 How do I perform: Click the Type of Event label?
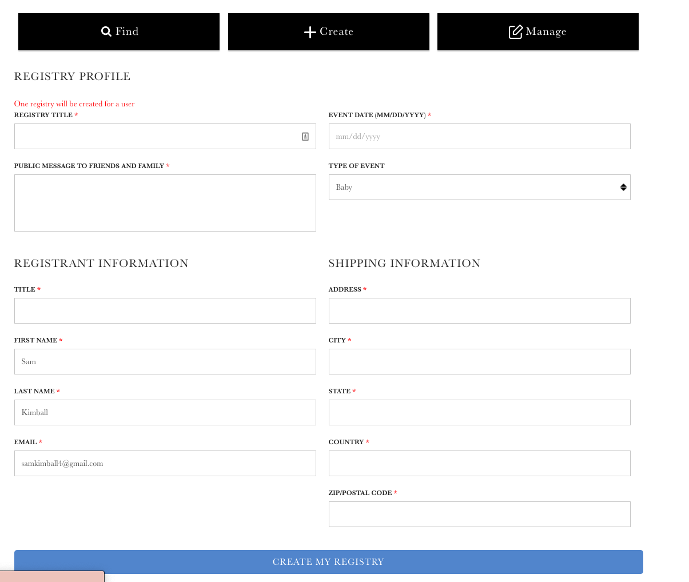click(x=356, y=166)
